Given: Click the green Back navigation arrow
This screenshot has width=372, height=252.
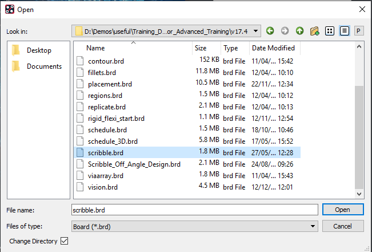Looking at the screenshot, I should (x=270, y=31).
